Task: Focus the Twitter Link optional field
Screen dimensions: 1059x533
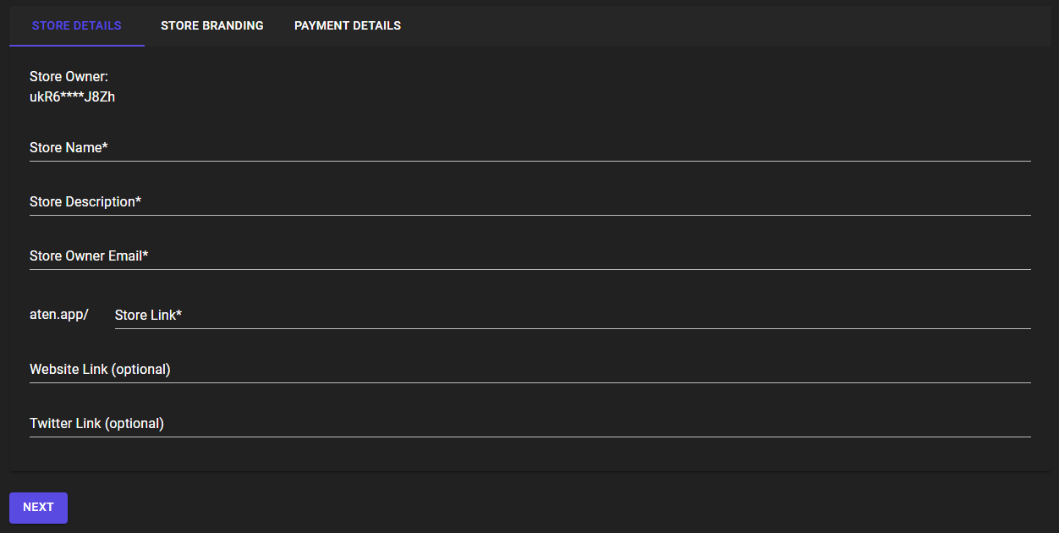Action: 529,424
